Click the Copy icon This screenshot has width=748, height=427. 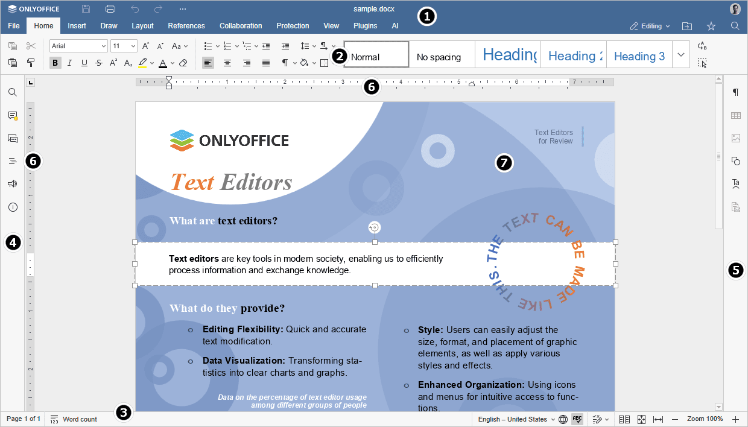[13, 46]
